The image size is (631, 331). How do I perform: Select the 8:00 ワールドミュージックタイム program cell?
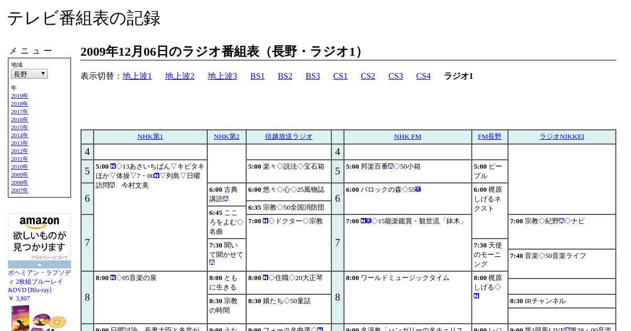[408, 297]
